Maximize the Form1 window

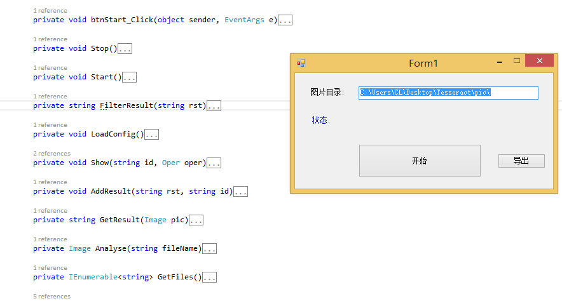click(516, 61)
